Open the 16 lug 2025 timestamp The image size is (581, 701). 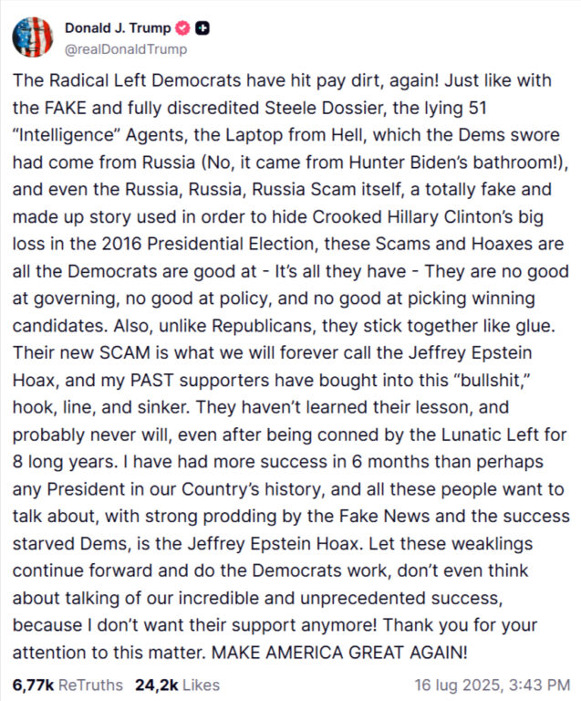(493, 685)
